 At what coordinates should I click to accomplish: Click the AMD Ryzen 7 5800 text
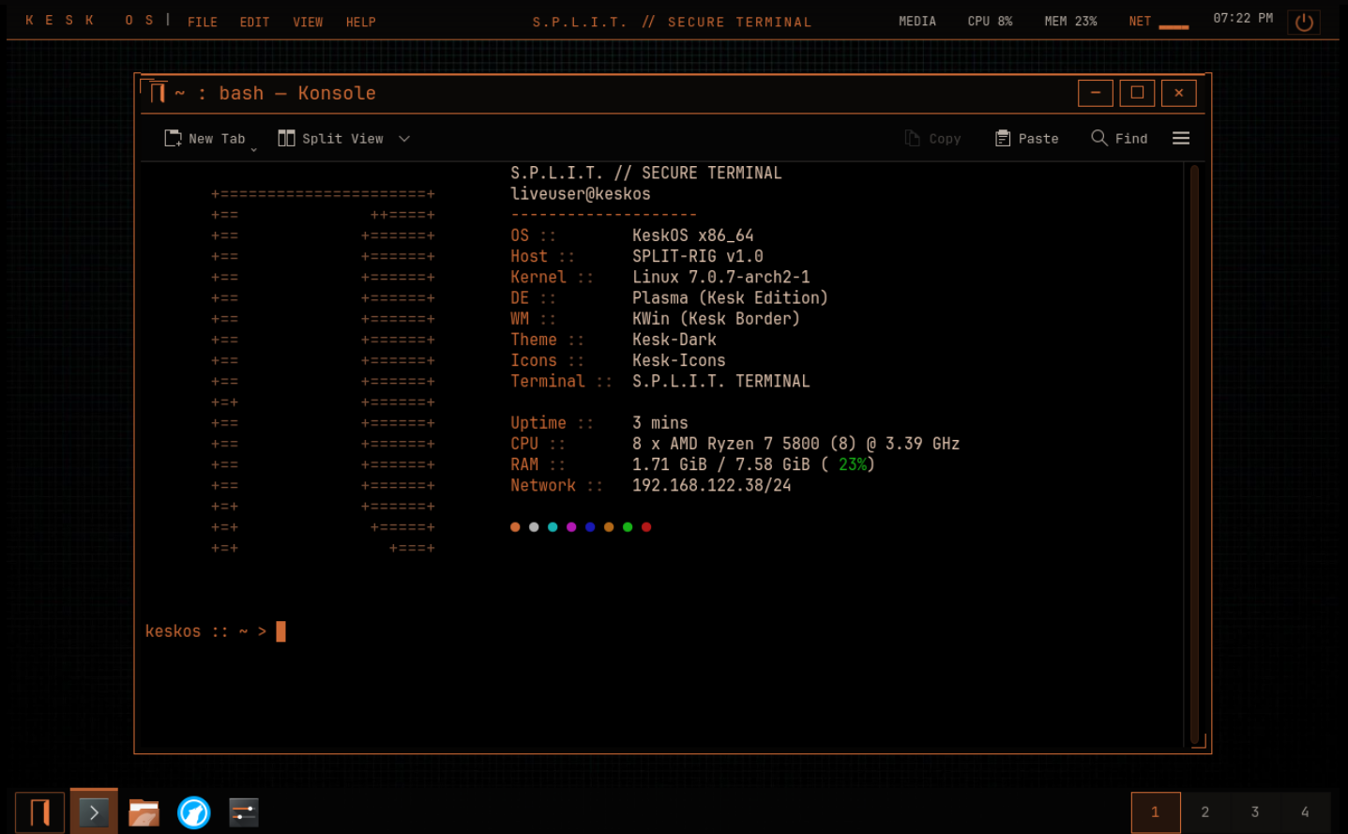point(745,444)
